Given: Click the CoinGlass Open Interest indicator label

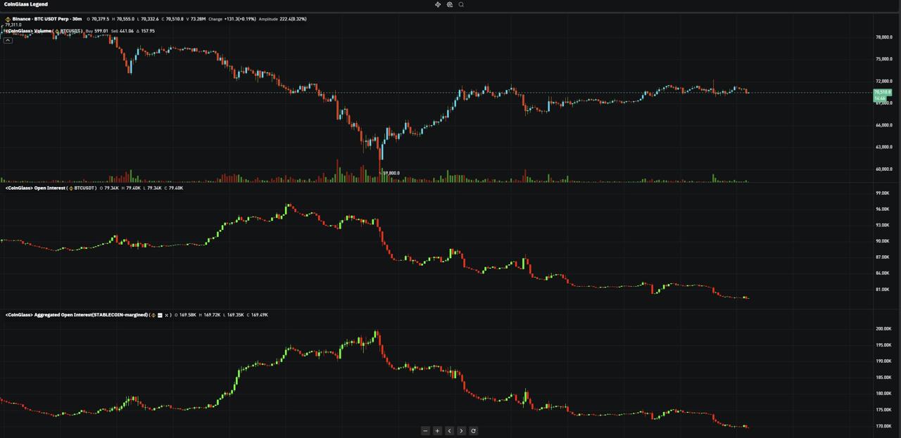Looking at the screenshot, I should click(x=35, y=188).
